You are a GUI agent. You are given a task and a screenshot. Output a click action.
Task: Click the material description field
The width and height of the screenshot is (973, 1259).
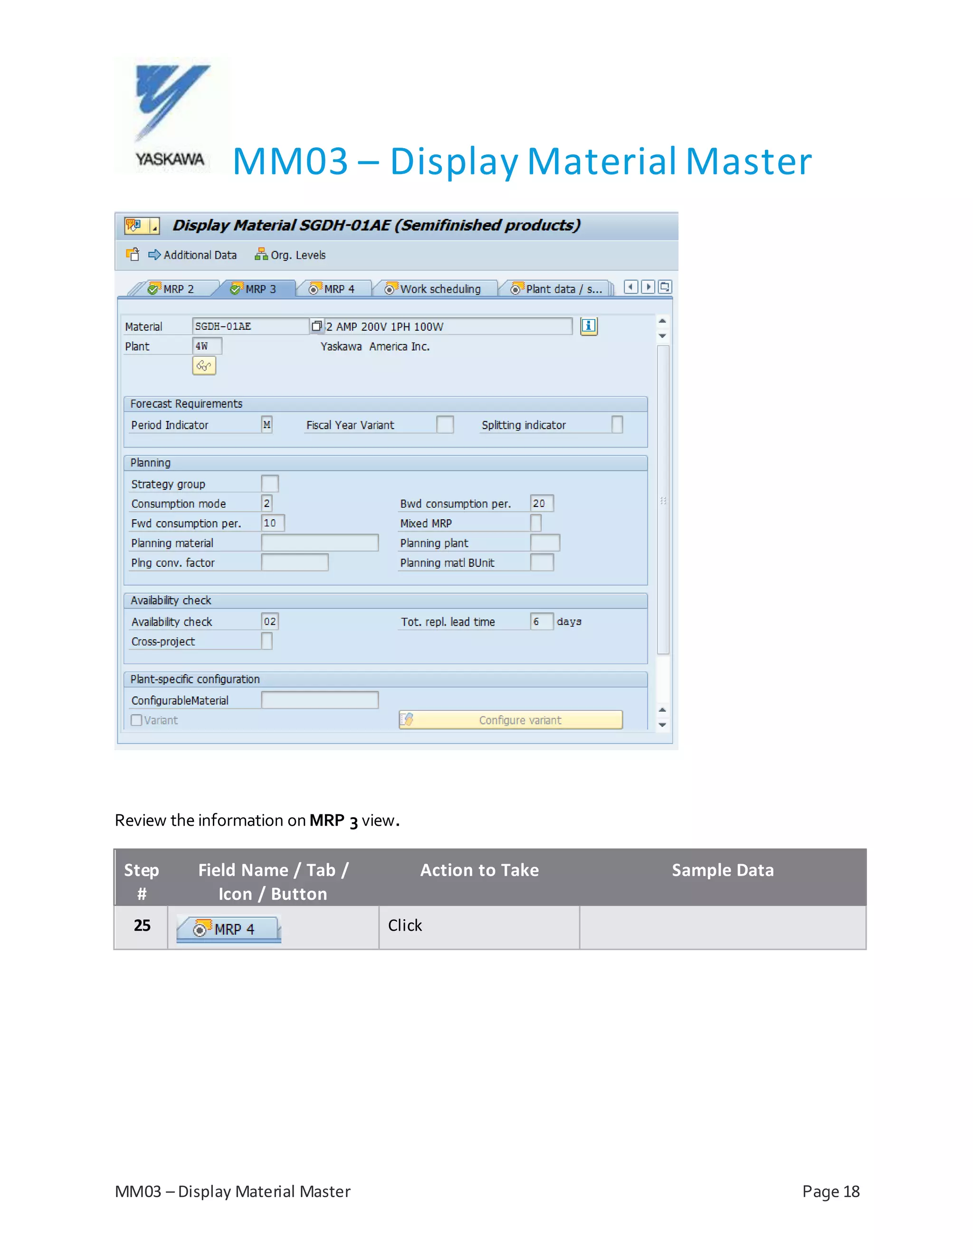pos(448,326)
